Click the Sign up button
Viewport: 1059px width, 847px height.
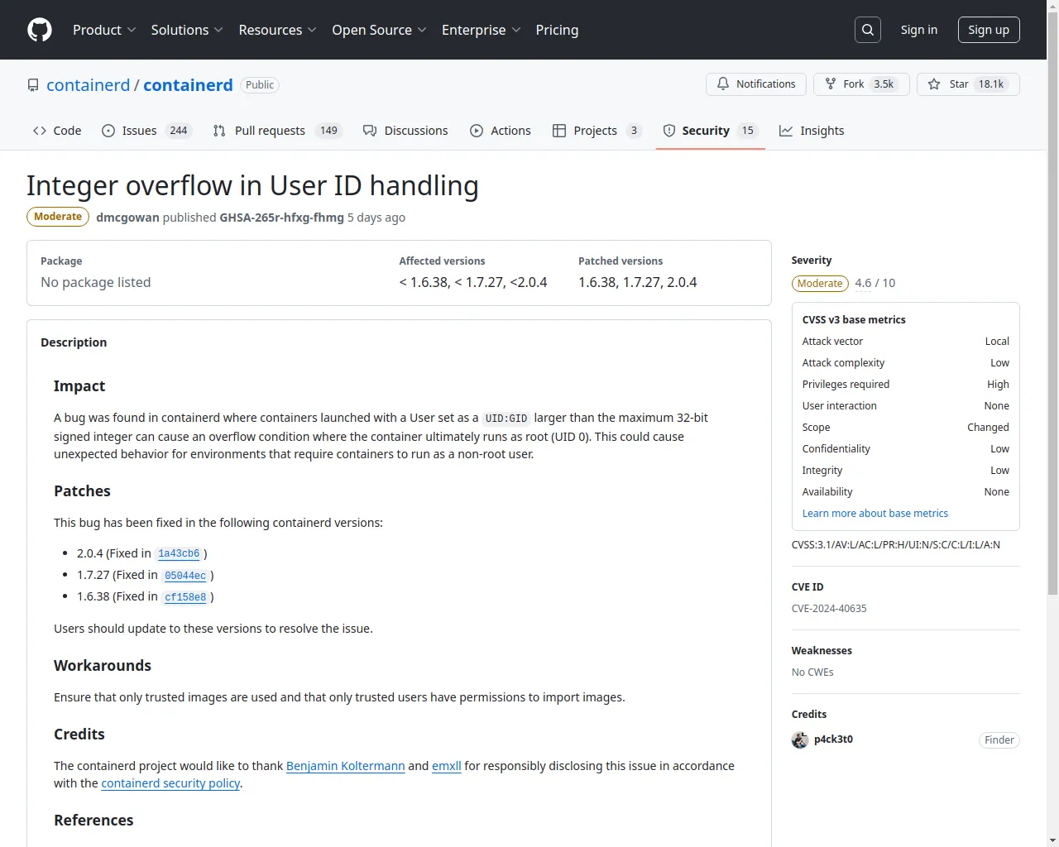point(989,30)
